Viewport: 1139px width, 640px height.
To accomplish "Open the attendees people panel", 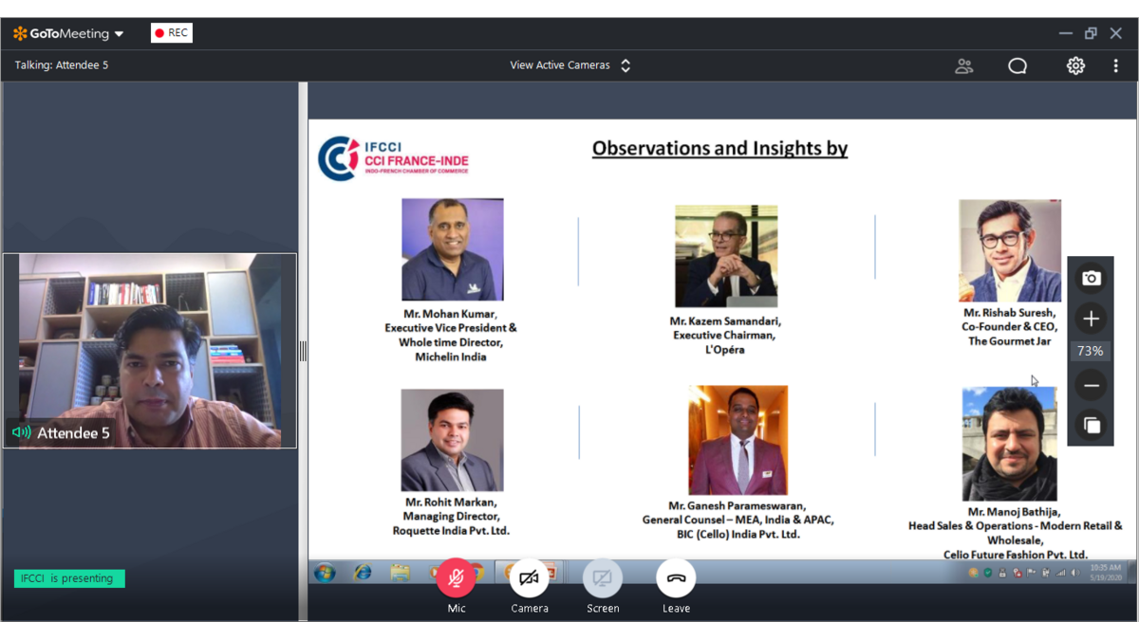I will click(x=963, y=65).
